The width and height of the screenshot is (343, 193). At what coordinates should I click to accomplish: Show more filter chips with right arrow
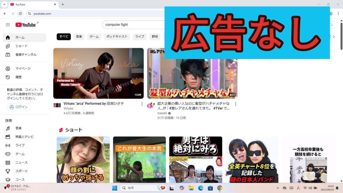[334, 37]
